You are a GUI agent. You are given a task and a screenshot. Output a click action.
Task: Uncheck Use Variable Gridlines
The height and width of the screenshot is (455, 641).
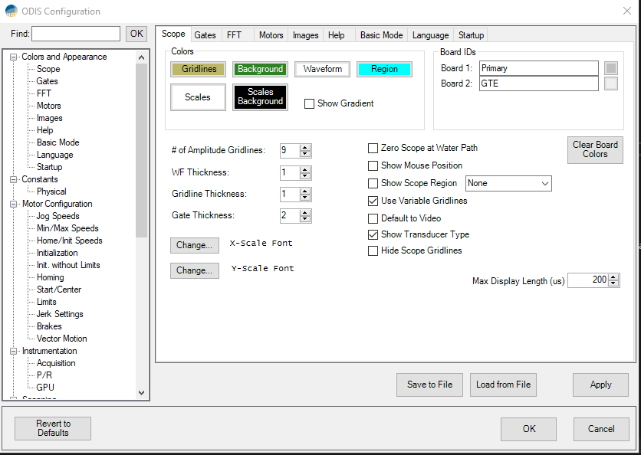point(373,201)
